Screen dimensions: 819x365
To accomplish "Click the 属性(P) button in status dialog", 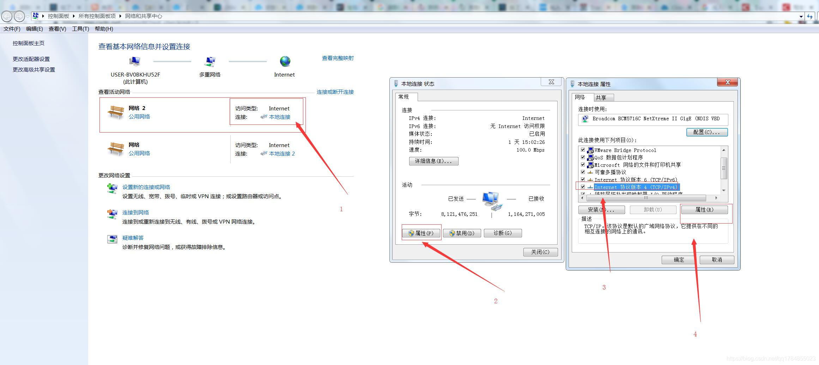I will [x=421, y=233].
